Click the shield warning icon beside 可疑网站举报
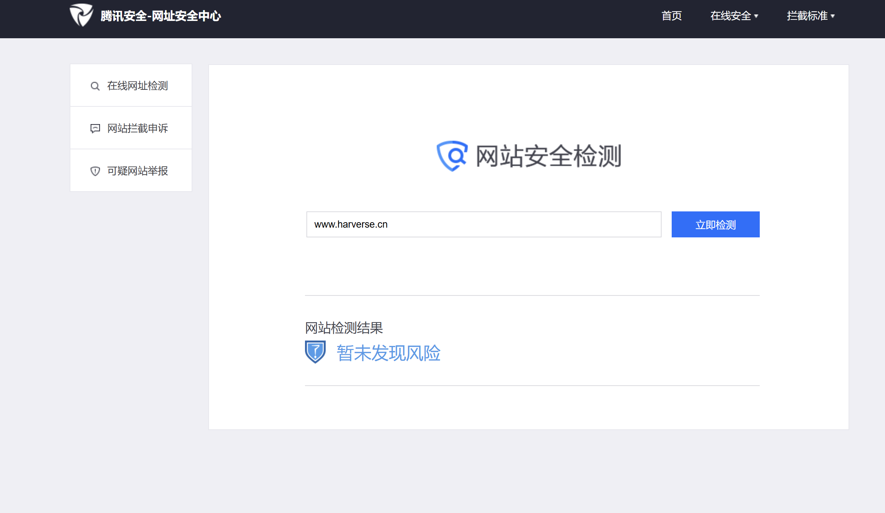The height and width of the screenshot is (513, 885). (x=95, y=171)
